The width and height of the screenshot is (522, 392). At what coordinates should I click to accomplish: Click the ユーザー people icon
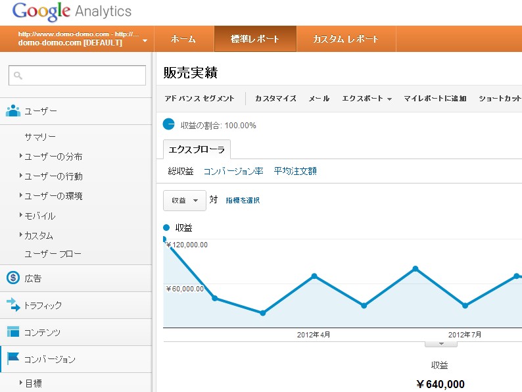[x=13, y=111]
